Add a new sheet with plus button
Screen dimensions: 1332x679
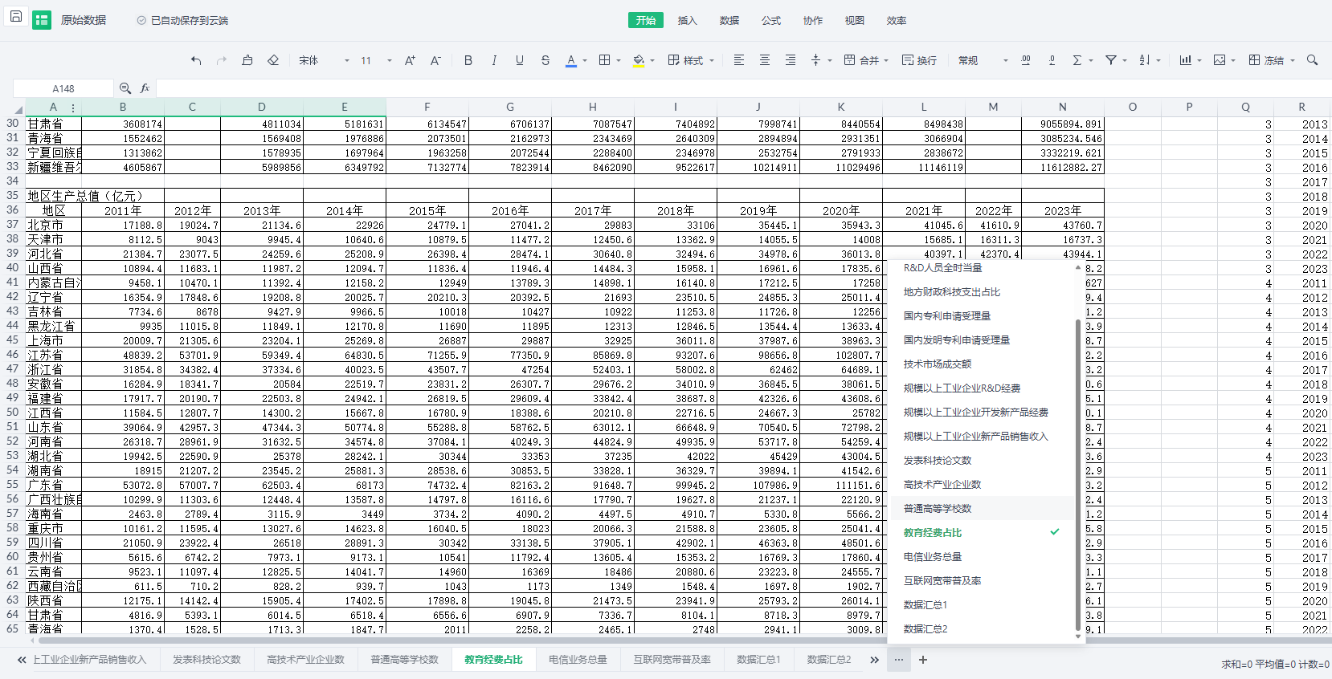click(923, 660)
